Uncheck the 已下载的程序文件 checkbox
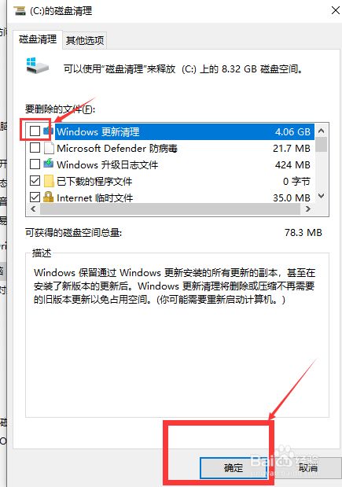Viewport: 342px width, 487px height. [35, 180]
